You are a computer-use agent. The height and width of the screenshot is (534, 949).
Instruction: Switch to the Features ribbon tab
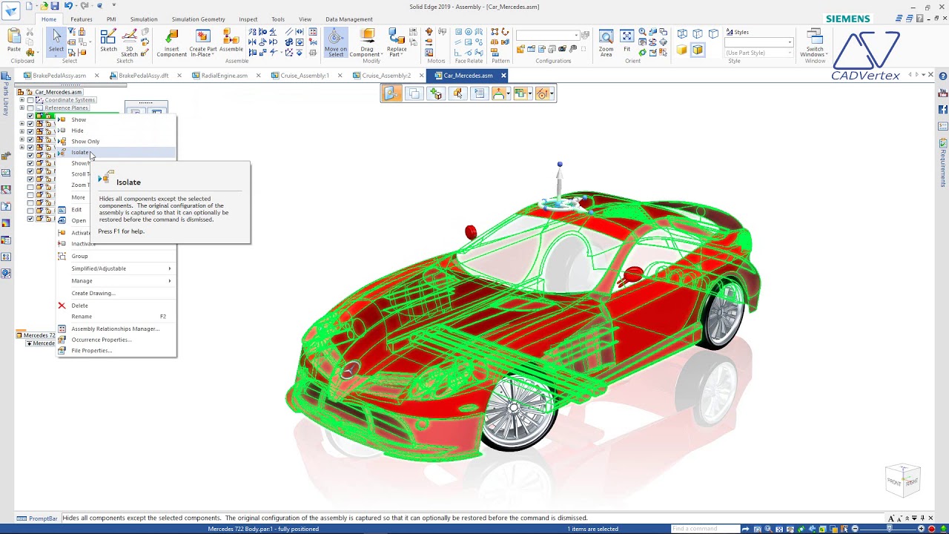82,19
